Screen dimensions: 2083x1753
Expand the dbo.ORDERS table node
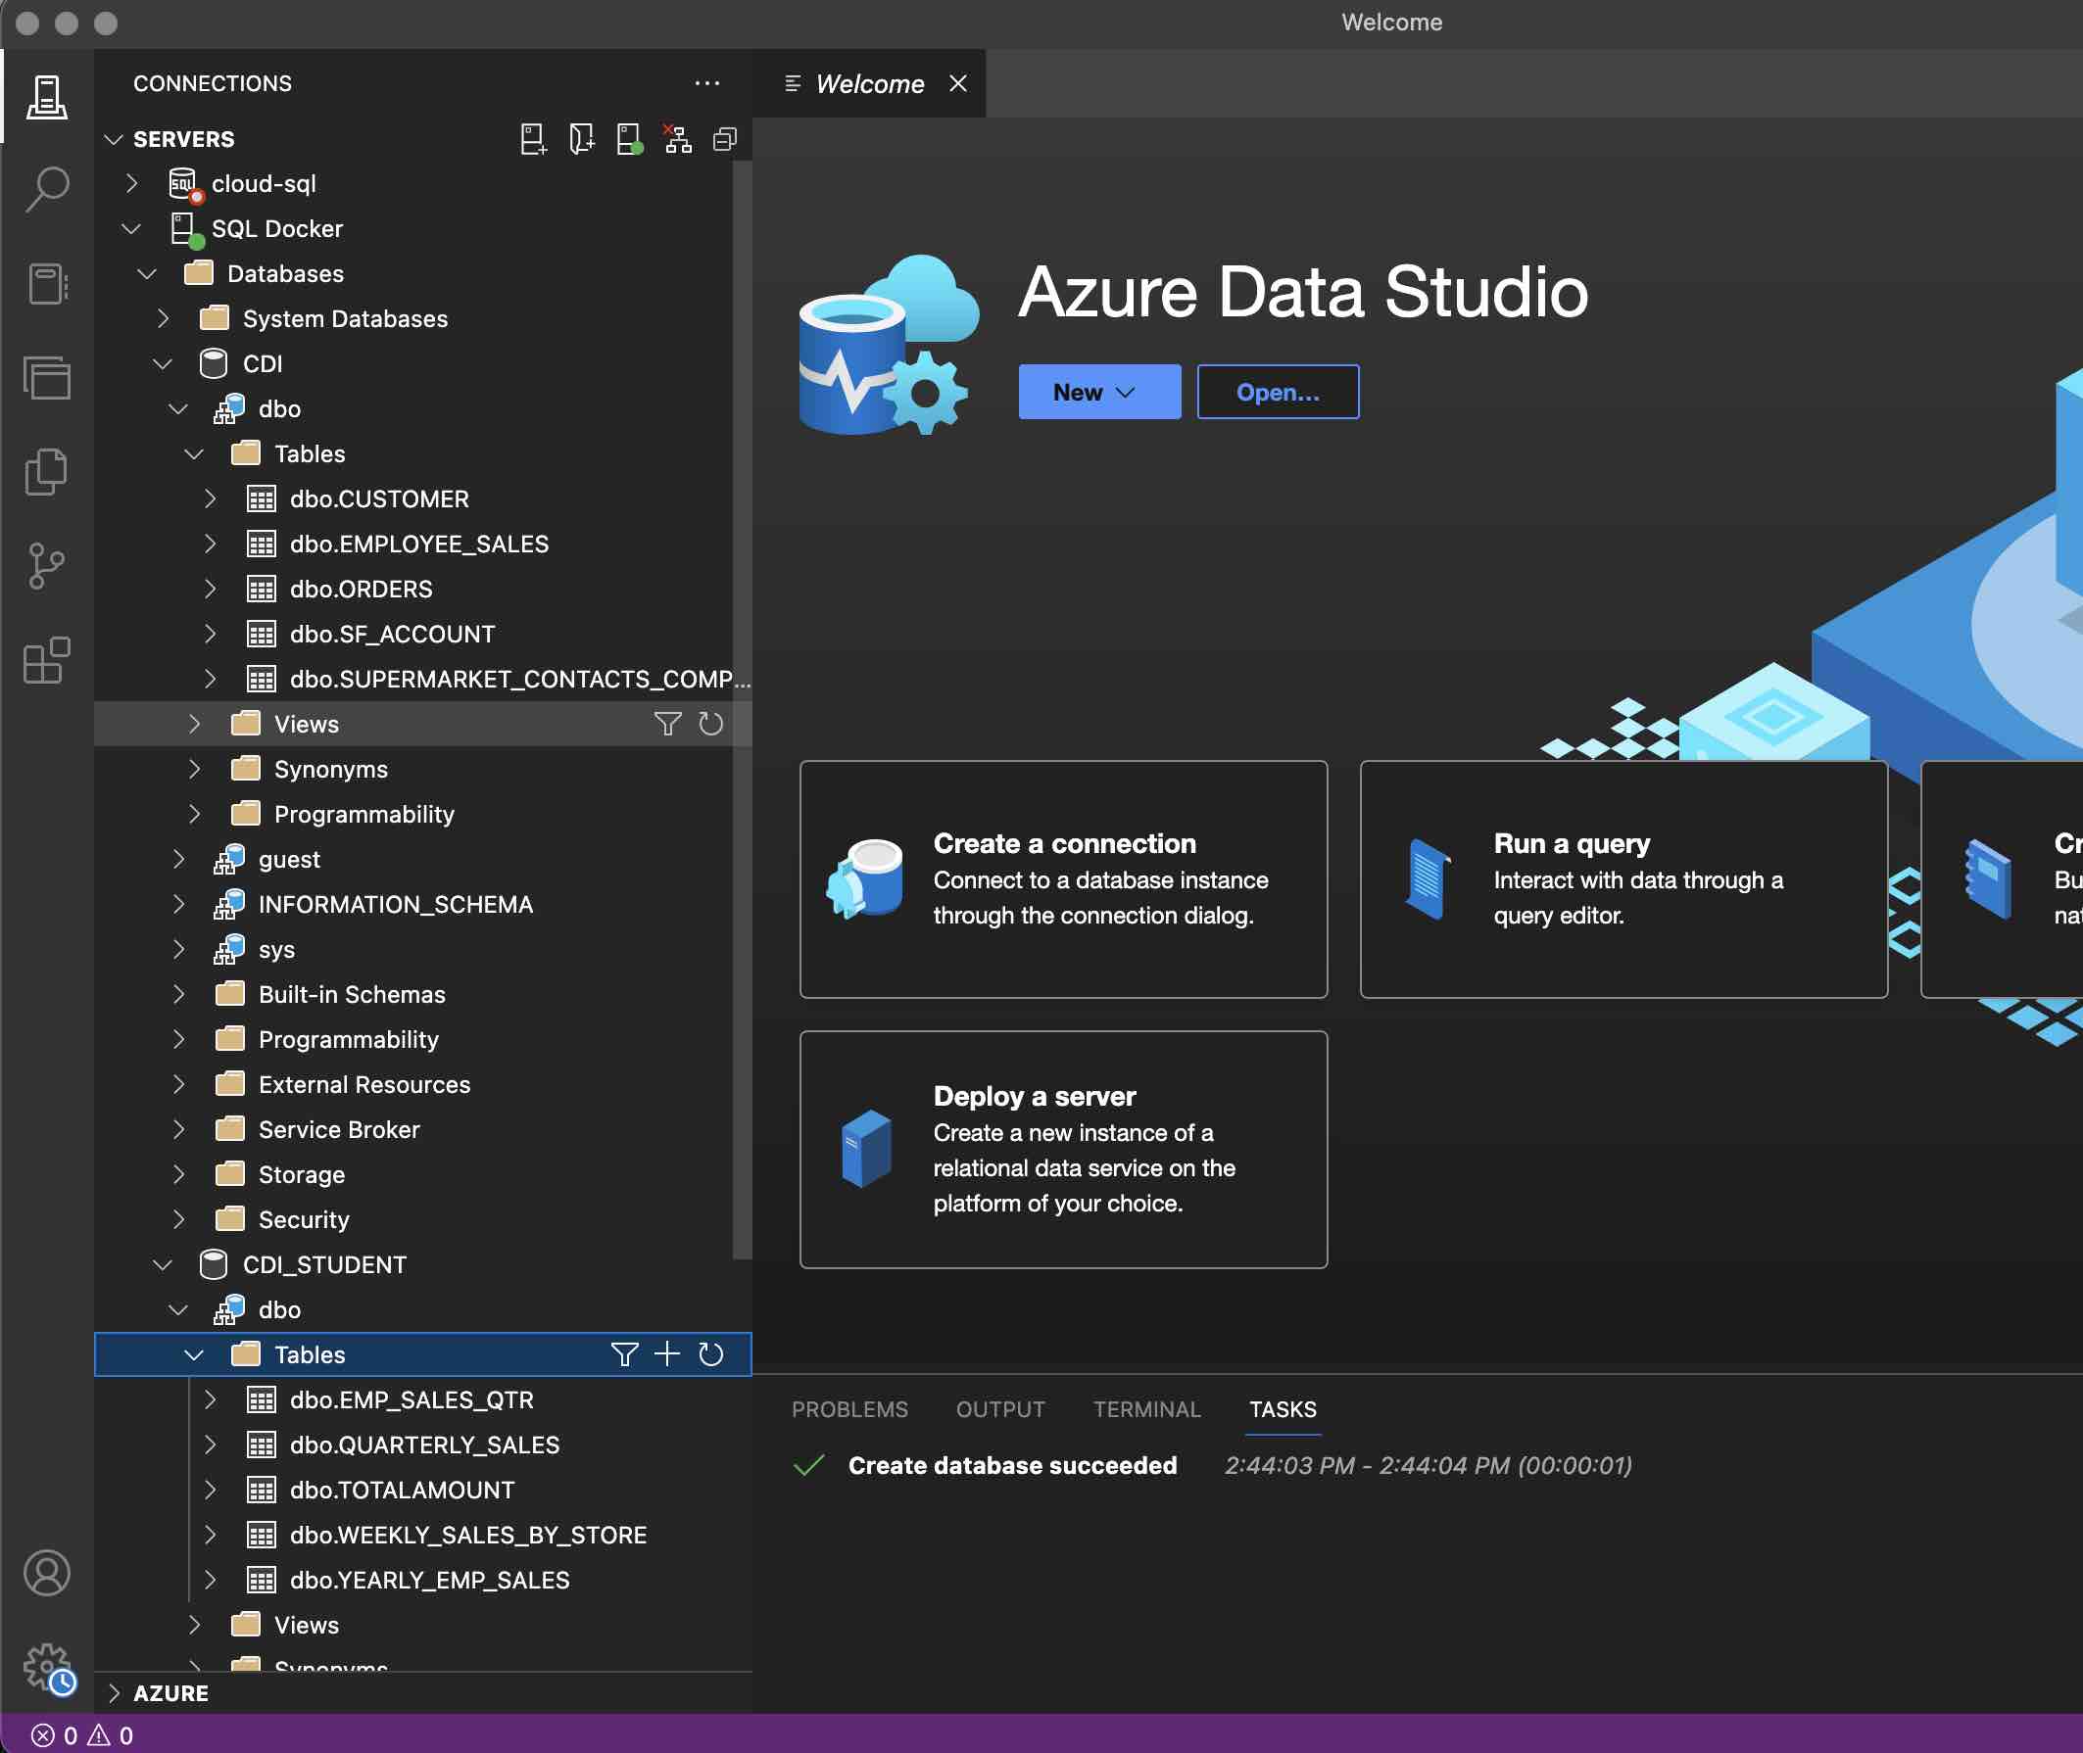(x=210, y=589)
